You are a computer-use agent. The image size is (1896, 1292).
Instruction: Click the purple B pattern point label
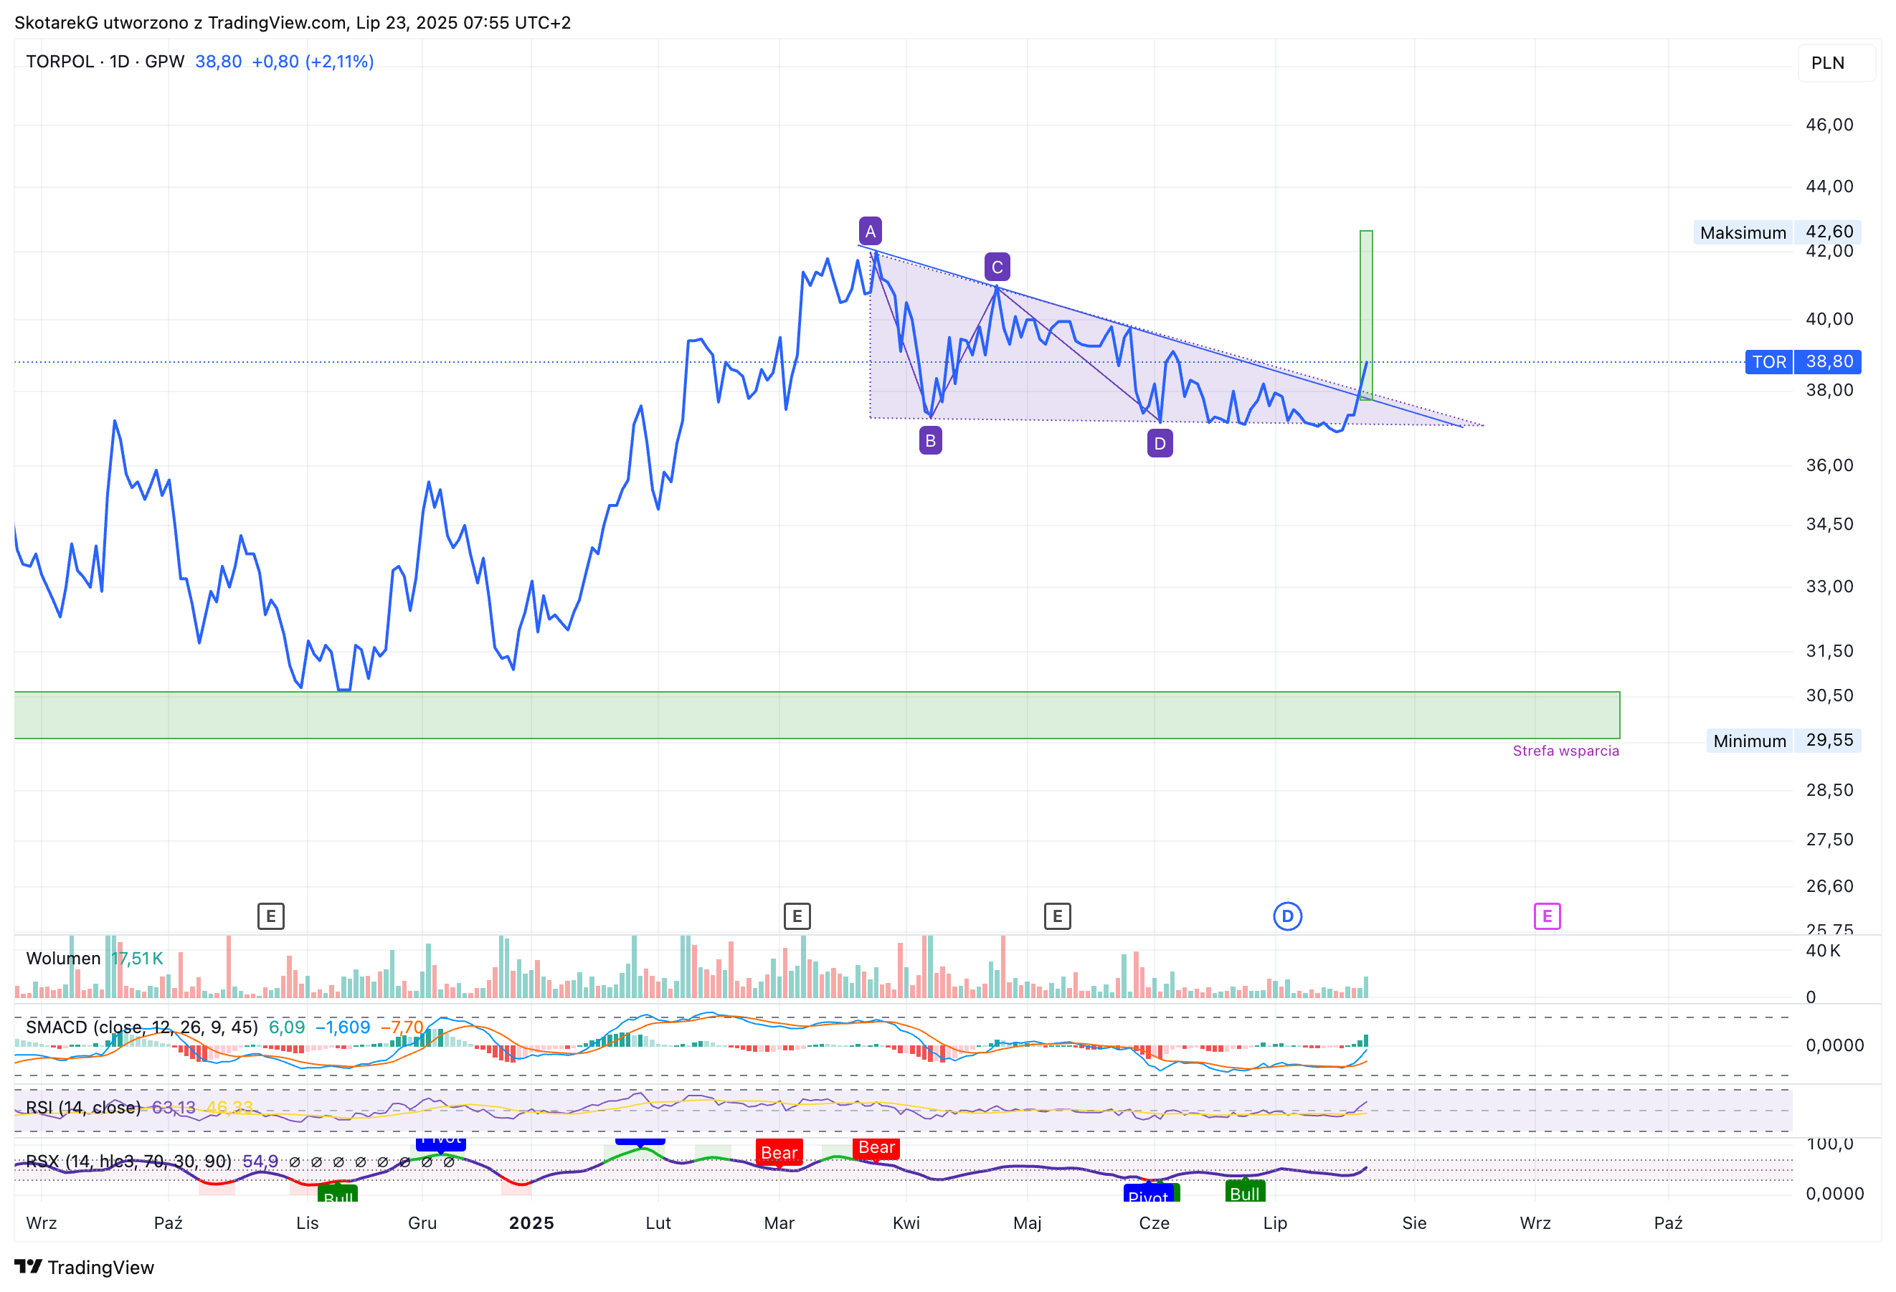click(x=930, y=440)
